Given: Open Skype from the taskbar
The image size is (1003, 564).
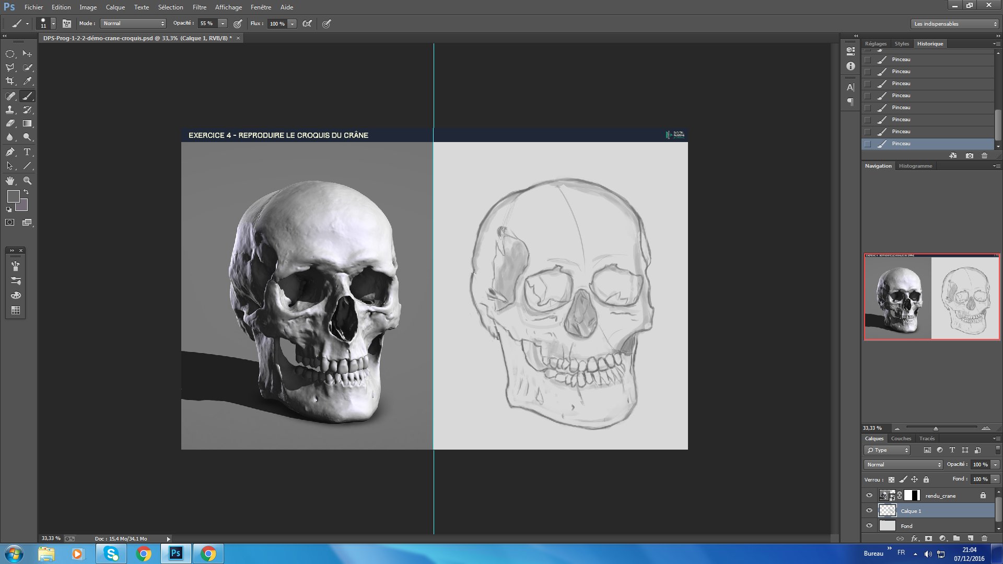Looking at the screenshot, I should click(x=111, y=554).
